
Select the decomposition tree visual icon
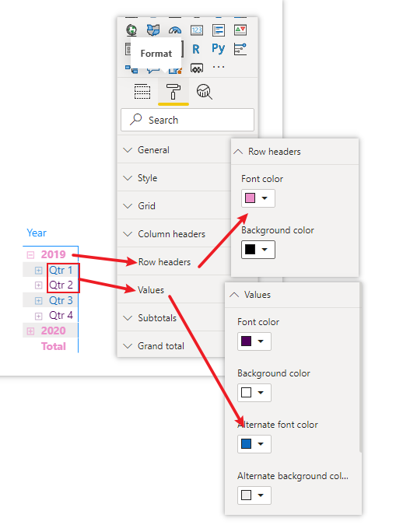pos(131,69)
